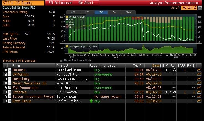This screenshot has height=121, width=204.
Task: Open the chart icon in the JPMorgan row
Action: click(199, 74)
